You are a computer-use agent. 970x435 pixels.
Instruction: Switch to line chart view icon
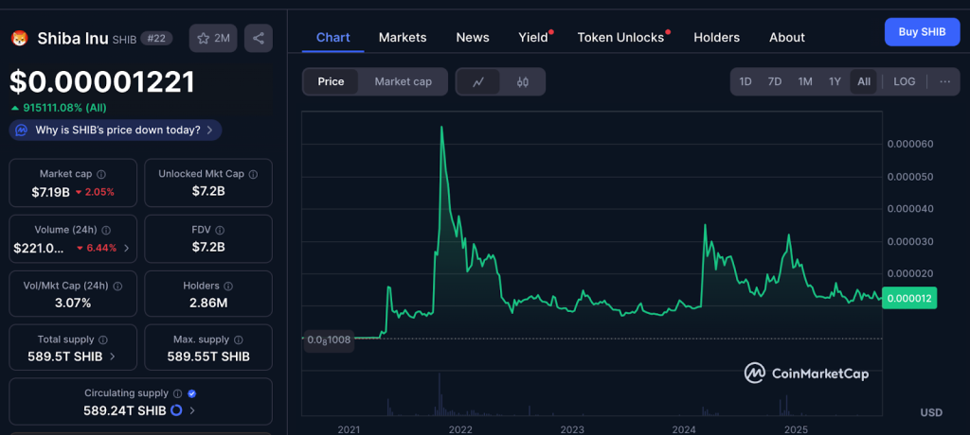coord(478,82)
